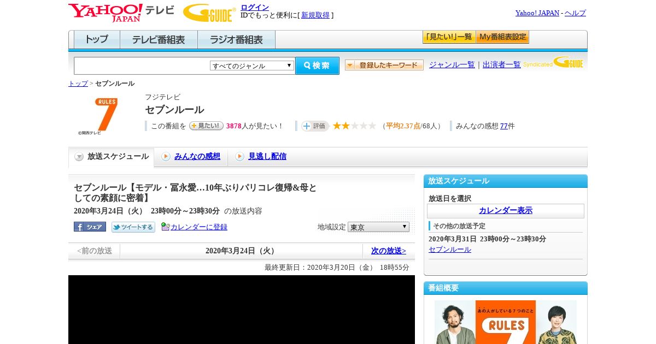Image resolution: width=656 pixels, height=344 pixels.
Task: Click the 評価 plus rating button
Action: tap(315, 126)
